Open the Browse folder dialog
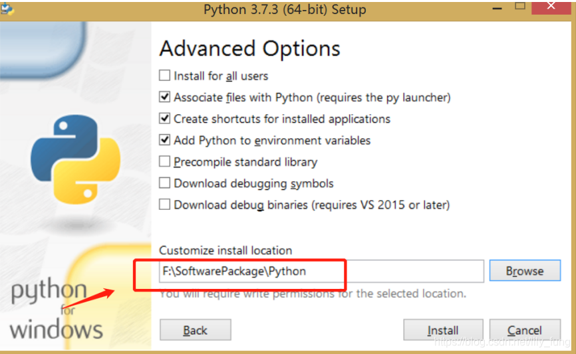Viewport: 576px width, 354px height. coord(525,271)
